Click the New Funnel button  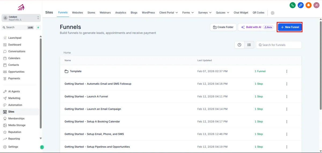290,27
